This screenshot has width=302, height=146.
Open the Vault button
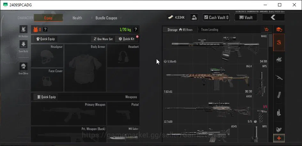click(246, 18)
